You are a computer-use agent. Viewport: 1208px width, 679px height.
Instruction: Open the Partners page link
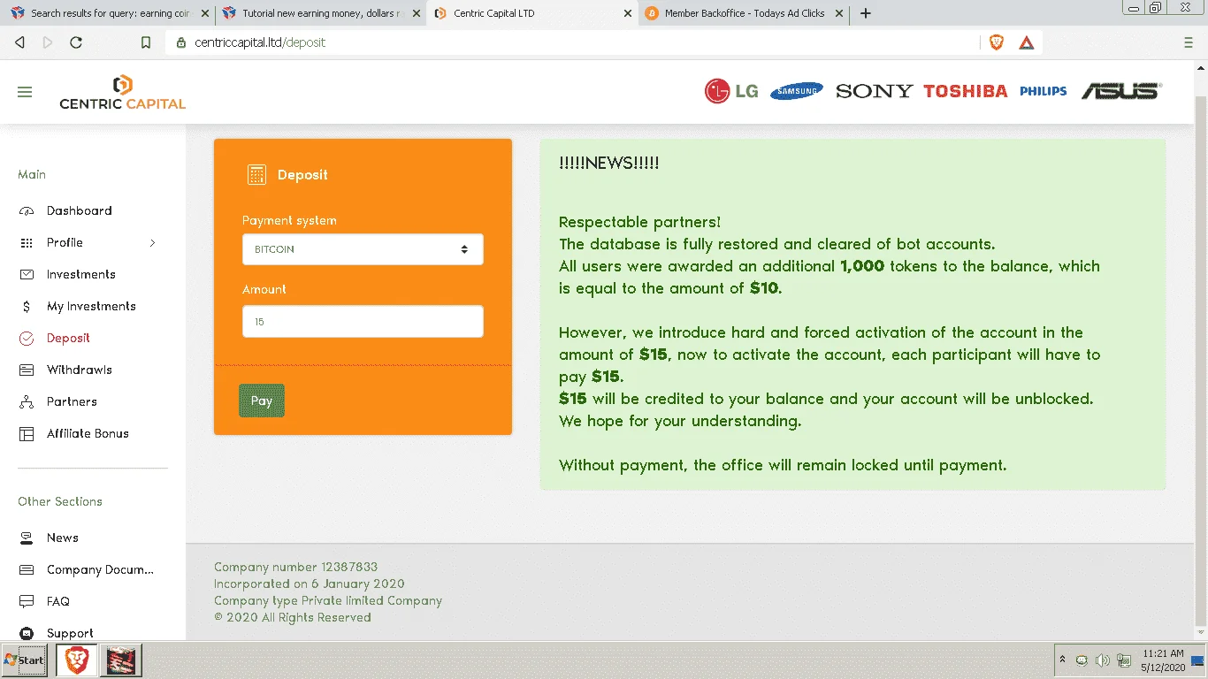[72, 402]
